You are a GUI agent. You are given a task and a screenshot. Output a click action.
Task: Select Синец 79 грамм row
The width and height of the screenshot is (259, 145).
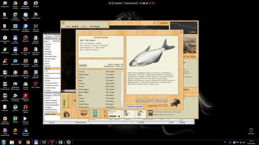100,101
